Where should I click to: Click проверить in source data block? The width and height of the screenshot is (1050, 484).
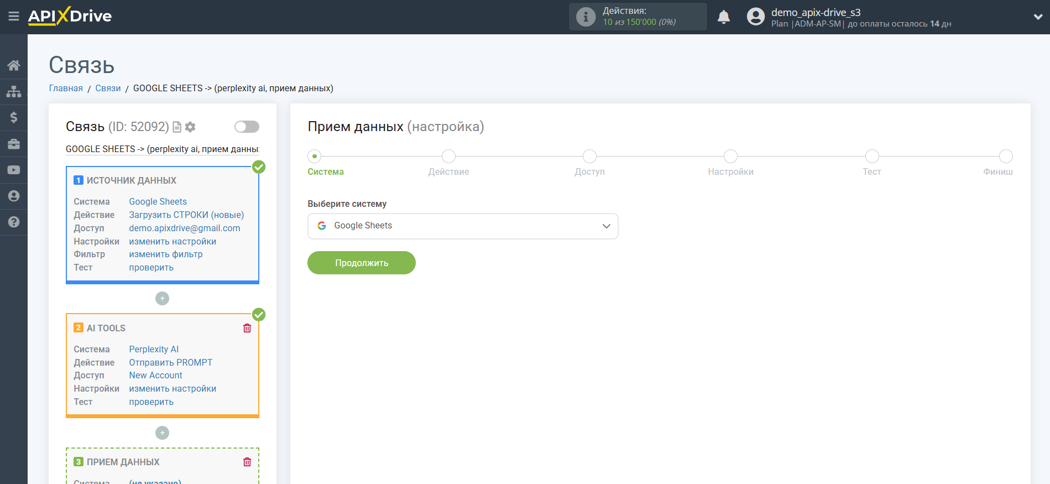click(x=151, y=268)
